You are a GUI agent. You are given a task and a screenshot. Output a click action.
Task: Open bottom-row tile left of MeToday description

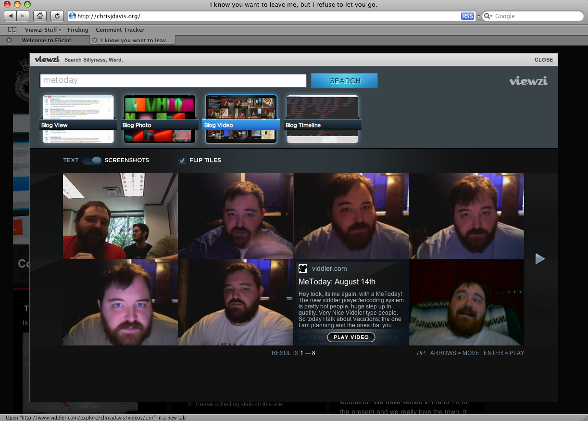[x=236, y=302]
